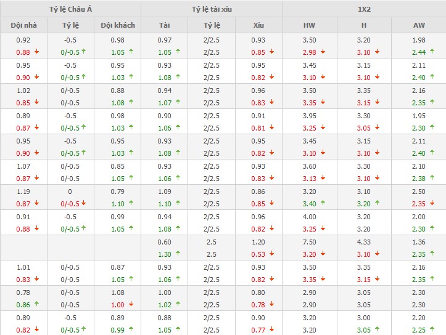Select the Tỷ lệ Châu Á header
The height and width of the screenshot is (335, 446).
coord(70,9)
